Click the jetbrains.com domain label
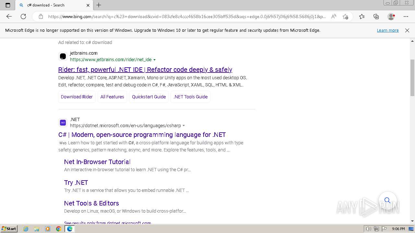The image size is (415, 233). pos(84,53)
